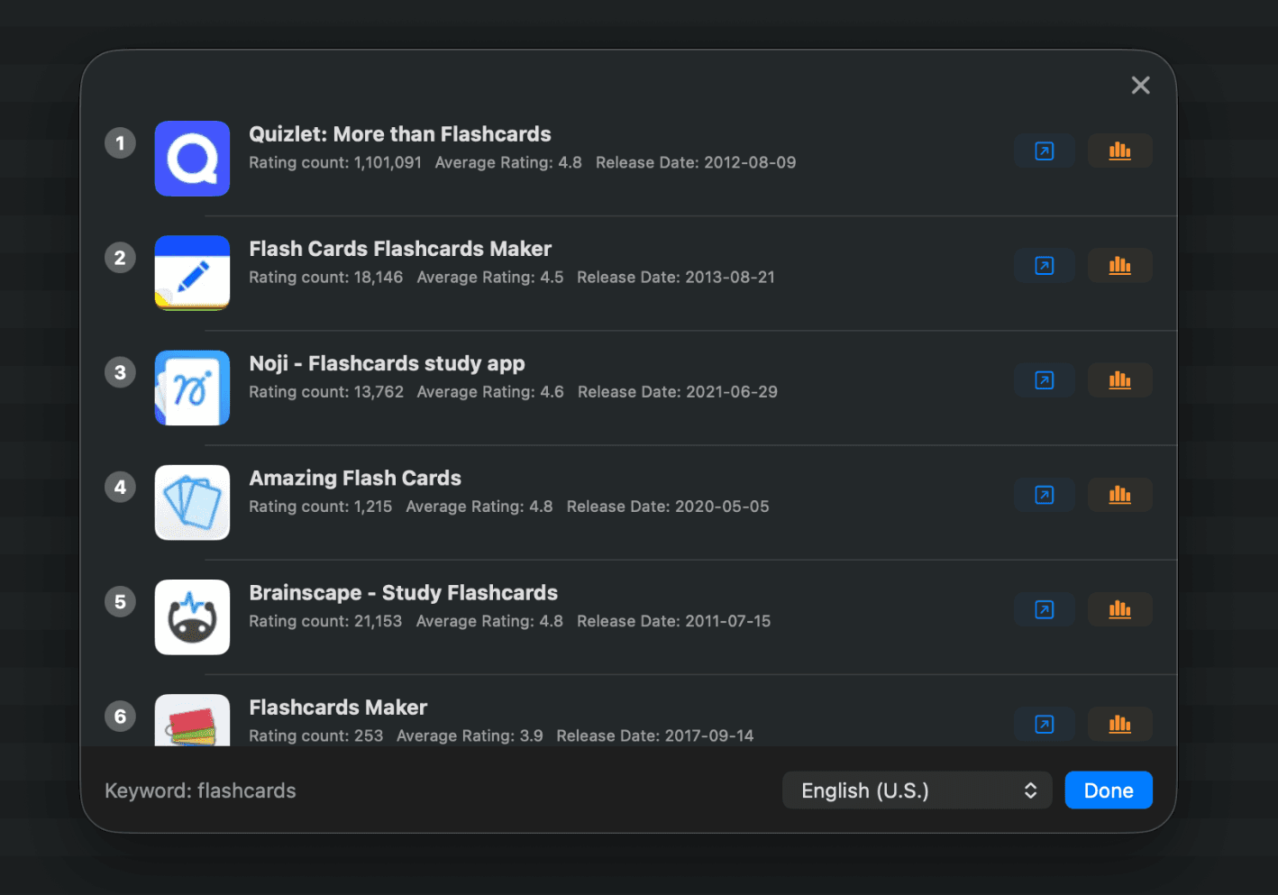Click 'Rating count: 253' text
Image resolution: width=1278 pixels, height=895 pixels.
click(x=316, y=735)
